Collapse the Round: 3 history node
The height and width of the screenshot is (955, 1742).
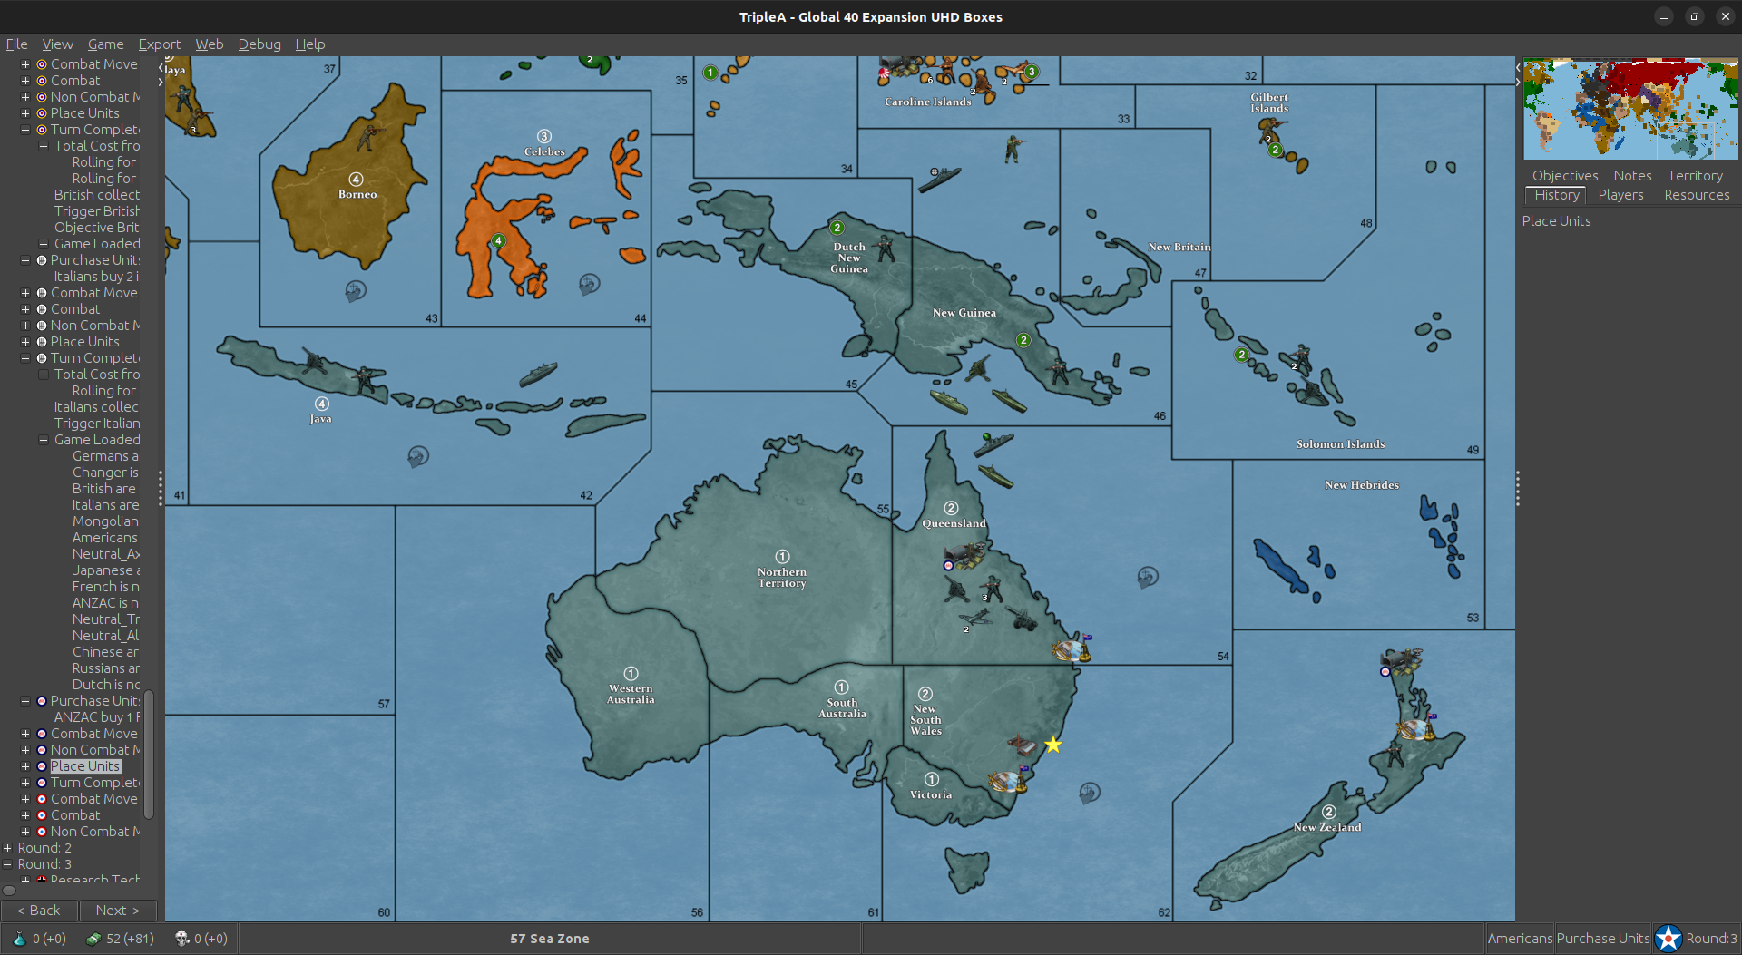click(x=8, y=864)
